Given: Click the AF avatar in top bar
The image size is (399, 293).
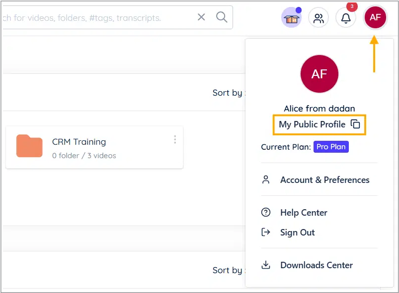Looking at the screenshot, I should (375, 17).
